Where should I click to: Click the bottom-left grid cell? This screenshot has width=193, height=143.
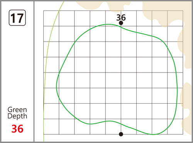coord(51,127)
